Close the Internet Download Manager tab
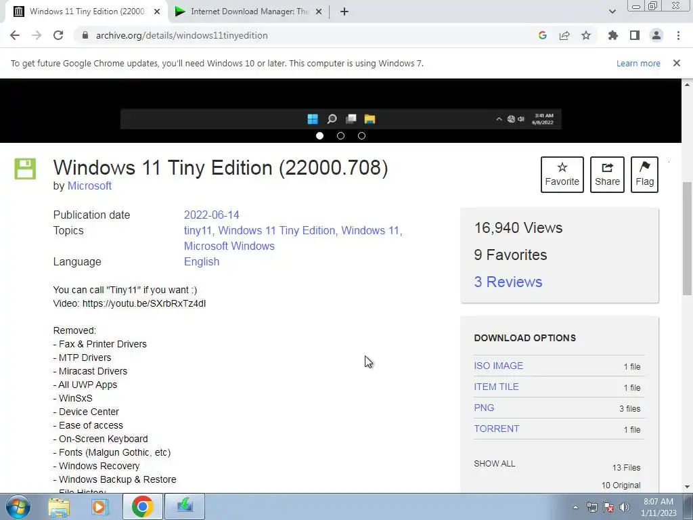Viewport: 693px width, 520px height. (x=319, y=12)
